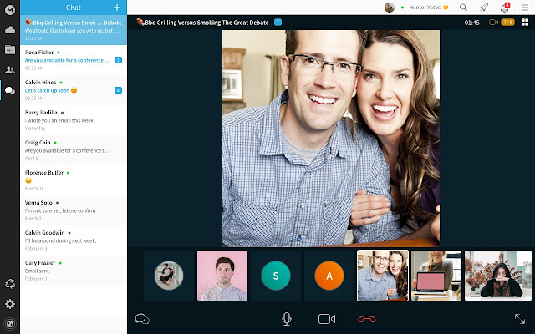
Task: Select participant S thumbnail
Action: [x=276, y=276]
